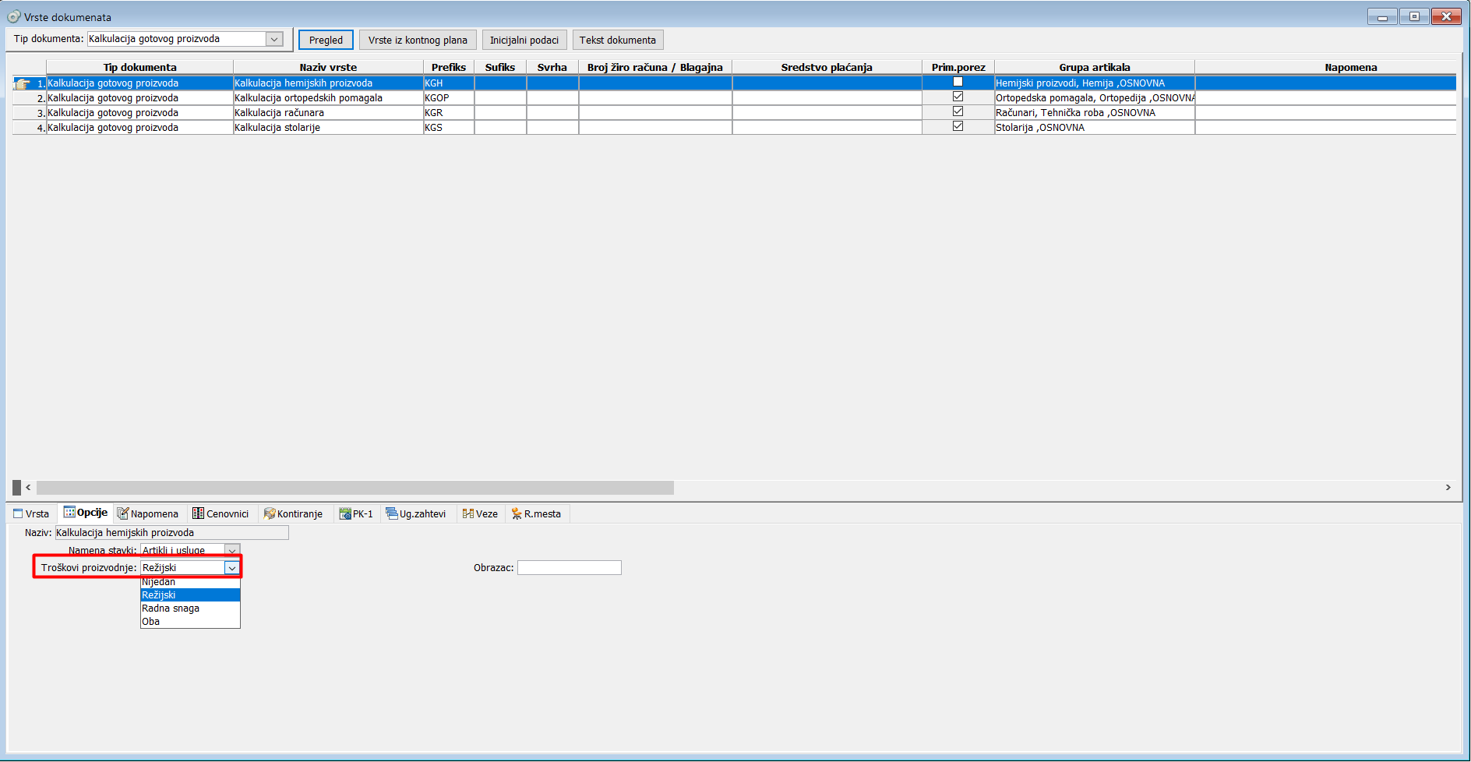Toggle Prim.porez checkbox for Kalkulacija hemijskih proizvoda

click(x=958, y=82)
